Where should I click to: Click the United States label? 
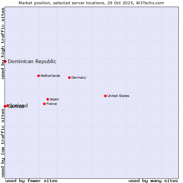[x=118, y=96]
